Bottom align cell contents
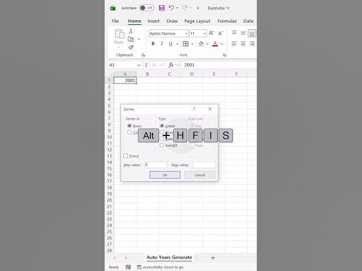The height and width of the screenshot is (271, 362). (x=252, y=34)
